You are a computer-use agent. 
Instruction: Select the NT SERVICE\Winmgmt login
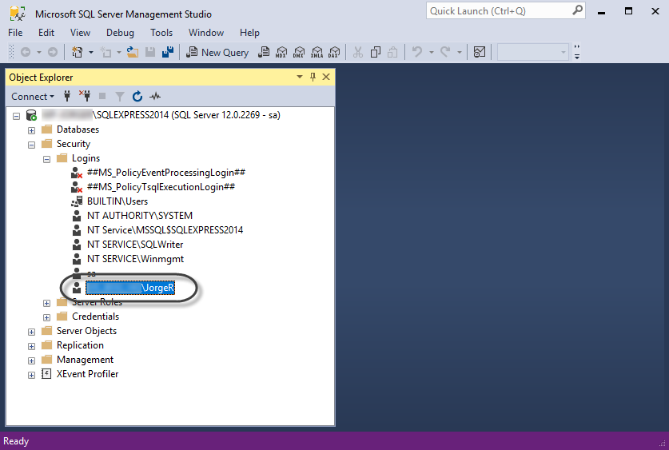(x=135, y=259)
